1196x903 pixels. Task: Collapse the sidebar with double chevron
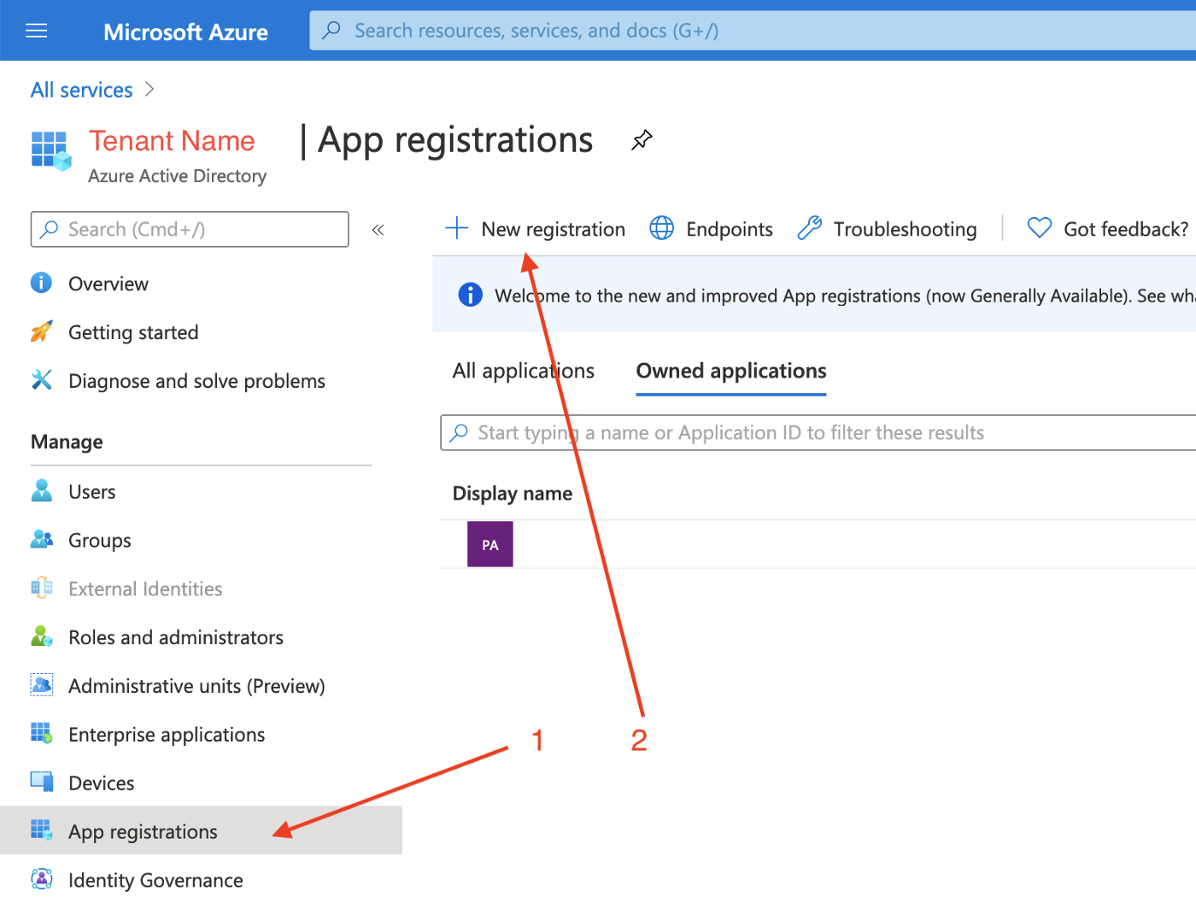pyautogui.click(x=378, y=230)
